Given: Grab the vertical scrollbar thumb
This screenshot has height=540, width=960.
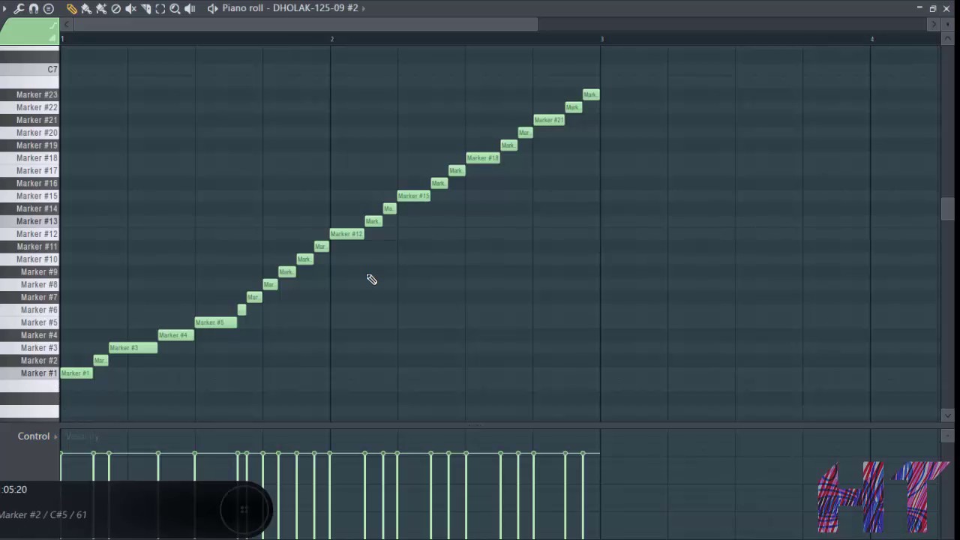Looking at the screenshot, I should (x=947, y=209).
